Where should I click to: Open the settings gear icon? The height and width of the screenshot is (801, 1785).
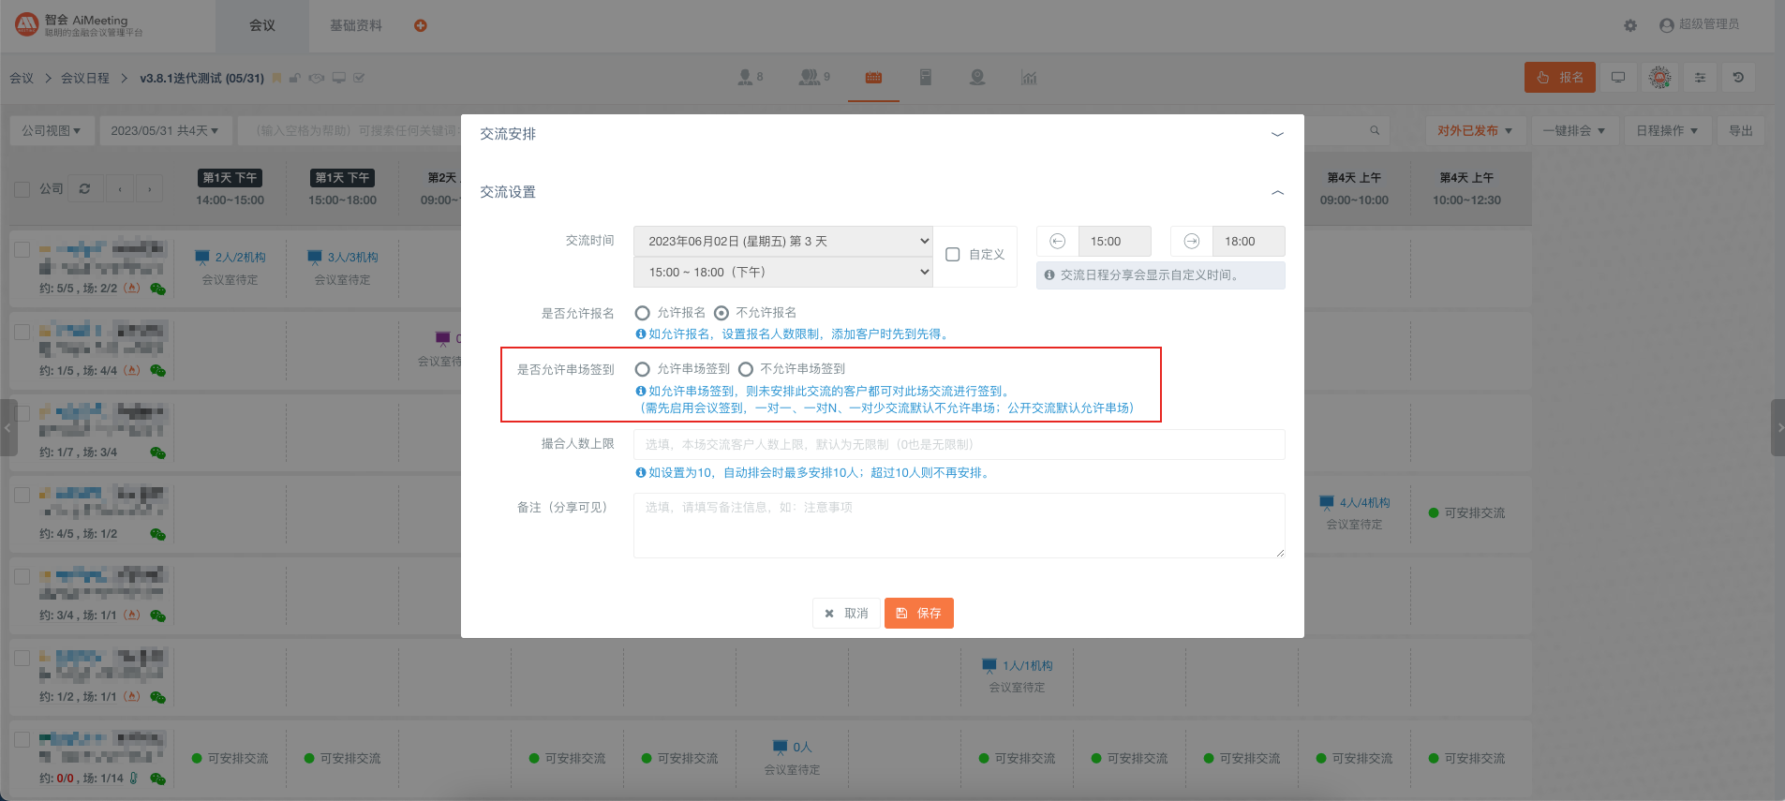coord(1630,25)
